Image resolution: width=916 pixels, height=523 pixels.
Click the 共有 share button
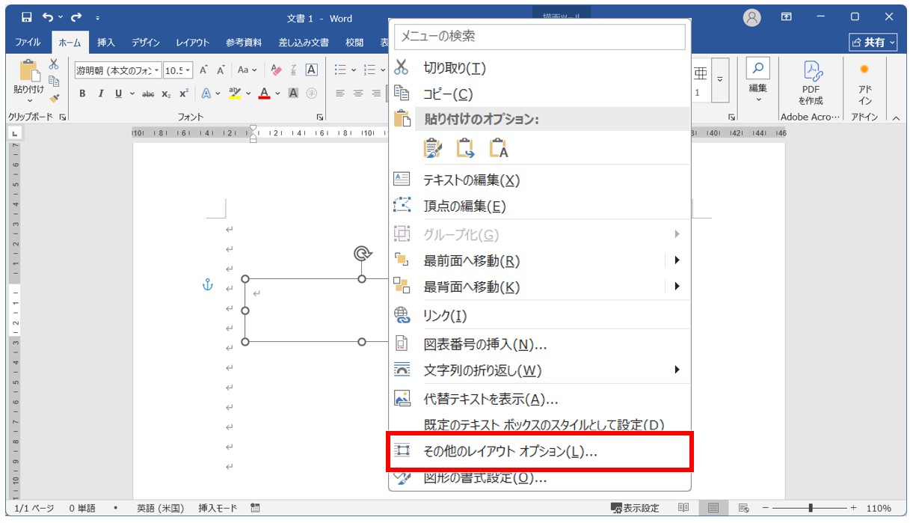(x=874, y=43)
